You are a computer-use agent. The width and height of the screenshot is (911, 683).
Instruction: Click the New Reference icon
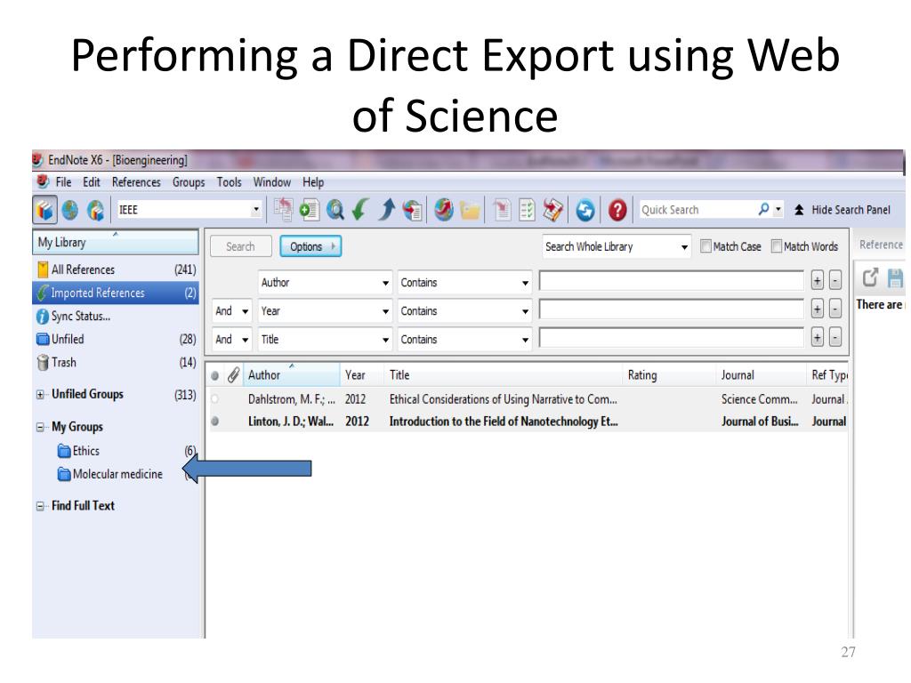pos(309,210)
